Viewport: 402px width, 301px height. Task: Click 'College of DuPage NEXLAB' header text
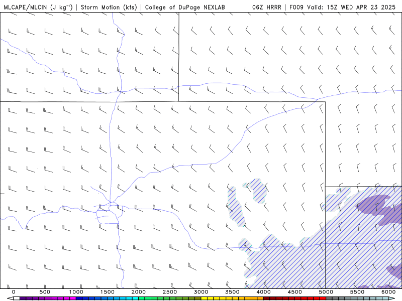(185, 7)
